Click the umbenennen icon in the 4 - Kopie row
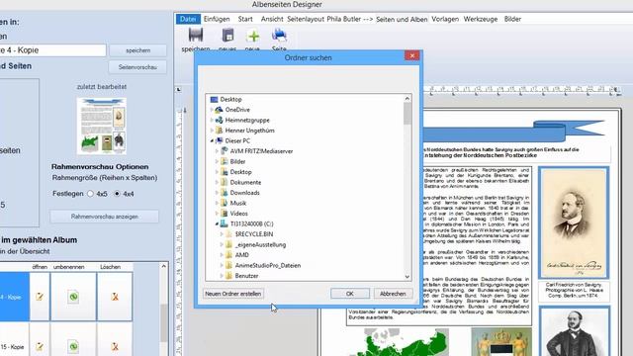The height and width of the screenshot is (356, 633). 73,297
